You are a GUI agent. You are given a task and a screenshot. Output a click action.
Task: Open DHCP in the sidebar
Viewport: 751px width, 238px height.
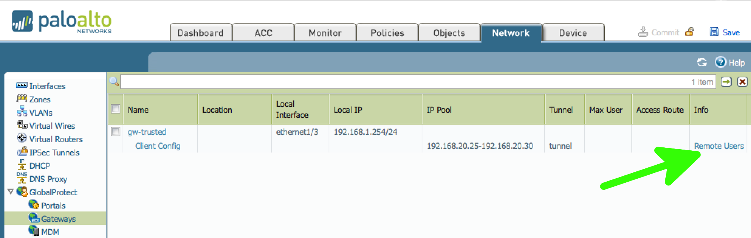coord(40,166)
